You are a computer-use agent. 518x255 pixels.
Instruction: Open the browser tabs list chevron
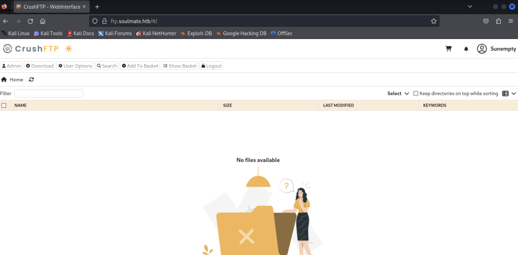tap(470, 7)
